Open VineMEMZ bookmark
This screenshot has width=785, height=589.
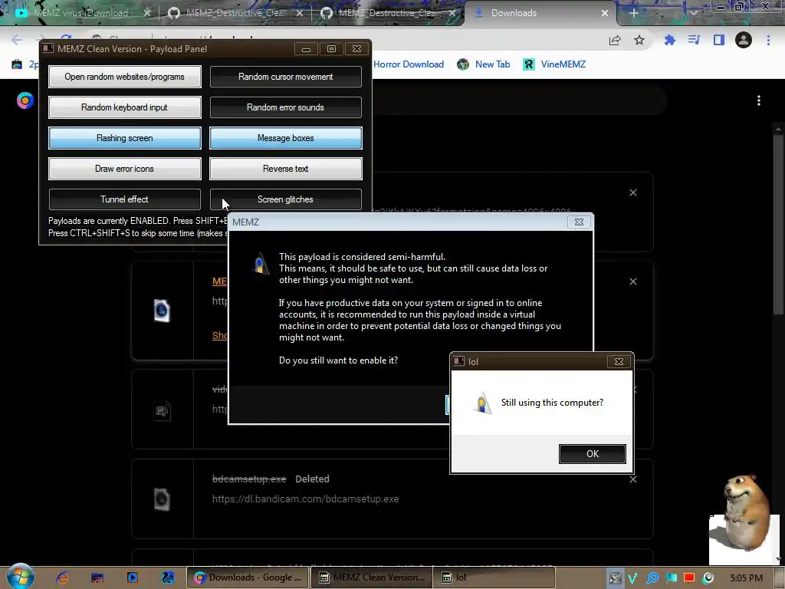(554, 64)
